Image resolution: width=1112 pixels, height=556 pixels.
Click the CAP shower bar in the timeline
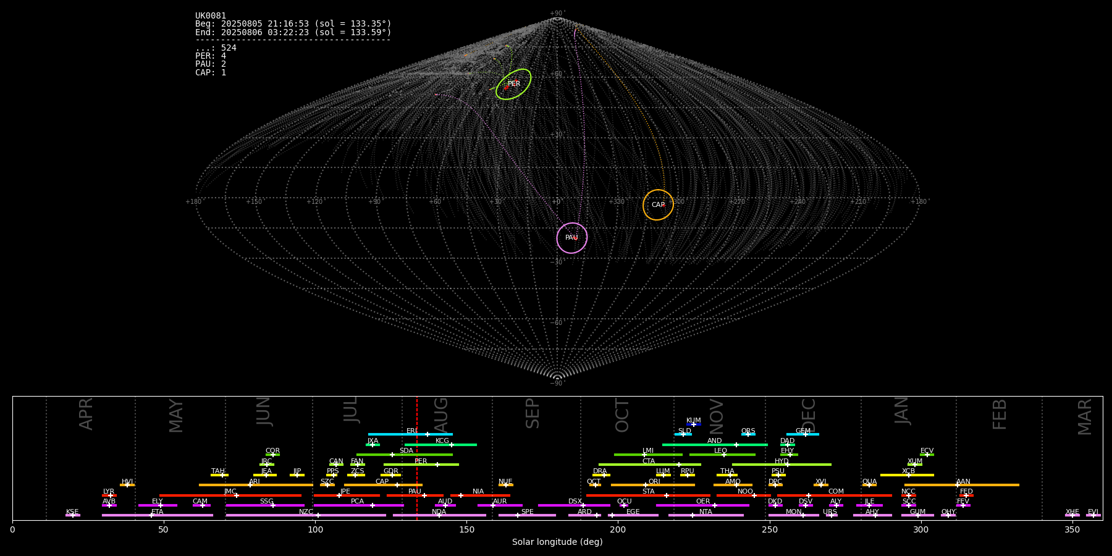tap(383, 485)
